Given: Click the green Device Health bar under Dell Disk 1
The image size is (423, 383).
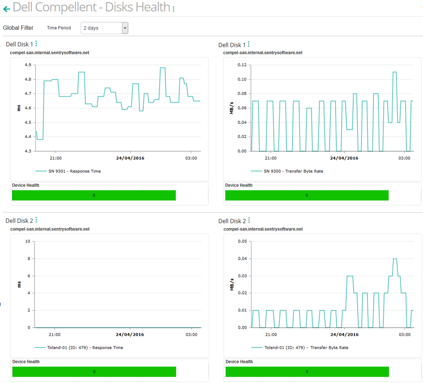Looking at the screenshot, I should tap(94, 195).
